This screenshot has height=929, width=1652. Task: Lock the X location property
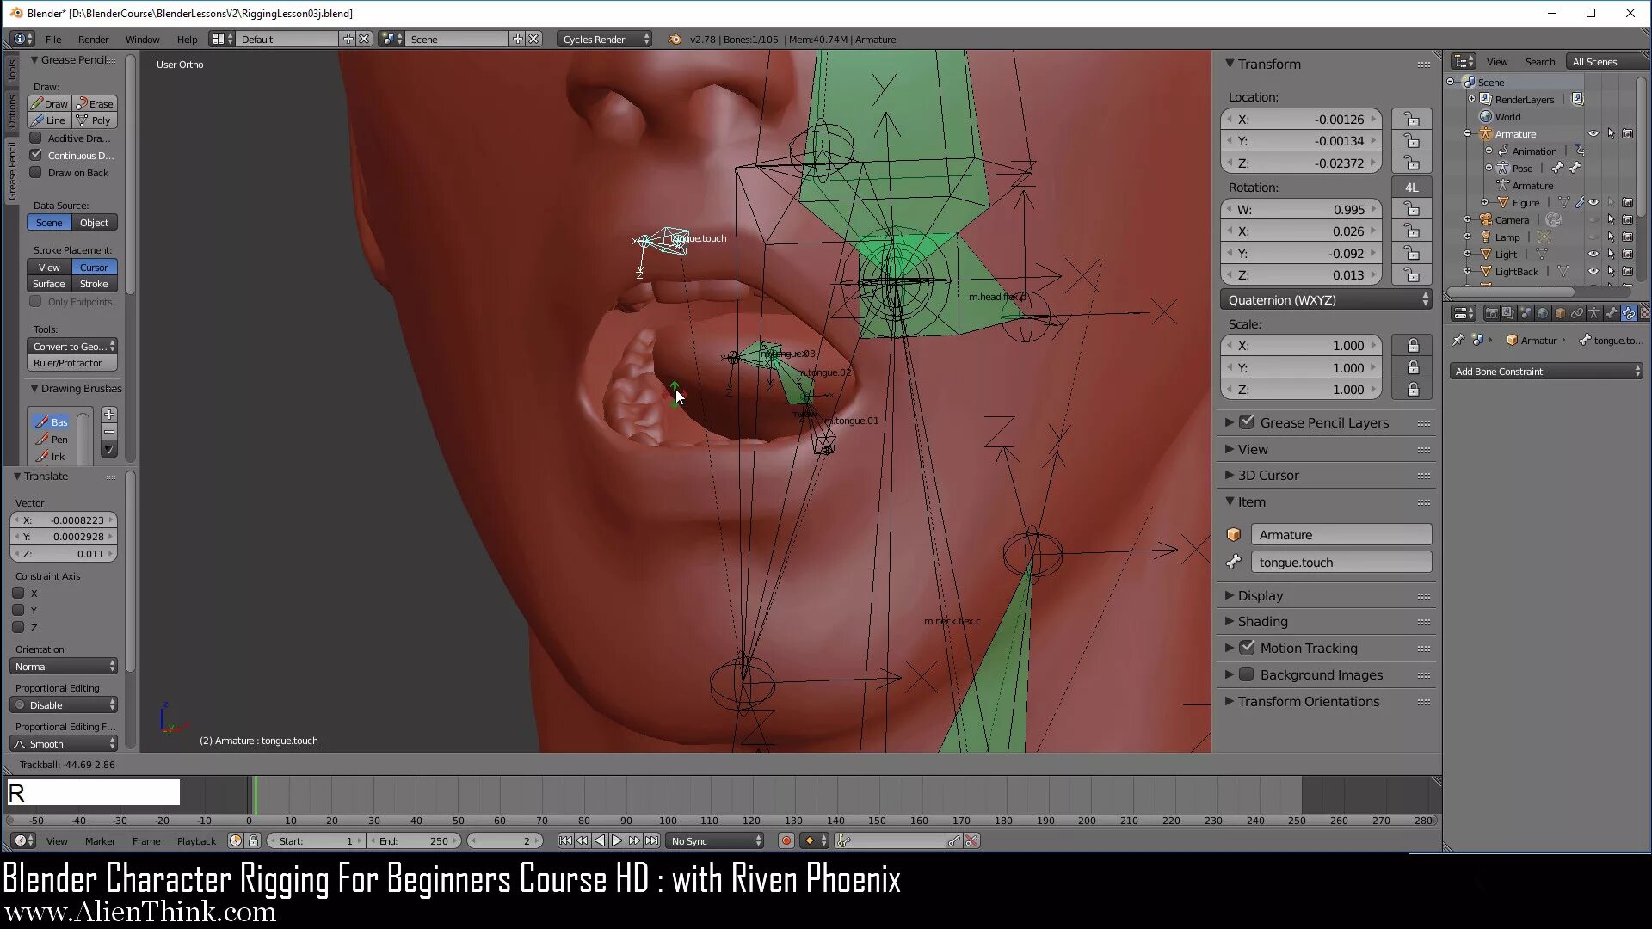pos(1411,120)
